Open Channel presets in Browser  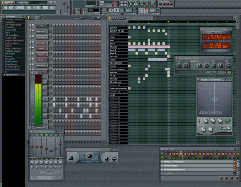coord(13,20)
